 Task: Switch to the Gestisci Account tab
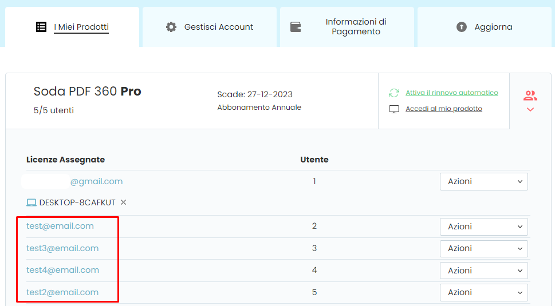tap(210, 27)
